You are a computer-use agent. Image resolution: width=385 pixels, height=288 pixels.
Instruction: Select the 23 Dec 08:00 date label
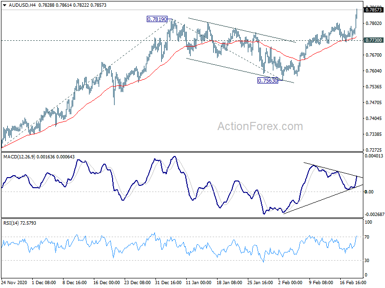138,282
